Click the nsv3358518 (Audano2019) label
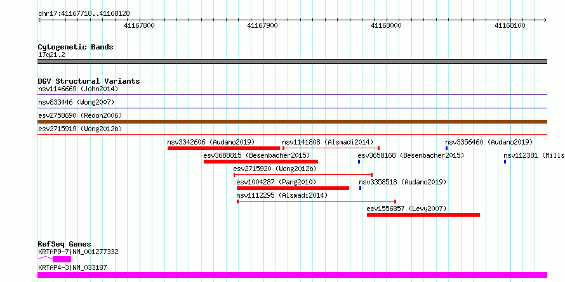 402,182
